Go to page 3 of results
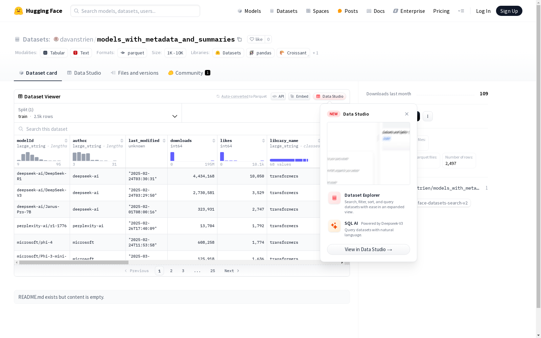Screen dimensions: 541x338 click(183, 271)
